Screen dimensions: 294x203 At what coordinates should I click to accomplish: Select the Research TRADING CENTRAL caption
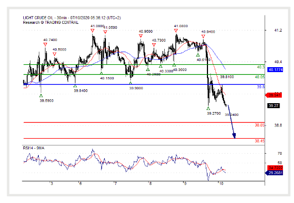coord(50,23)
